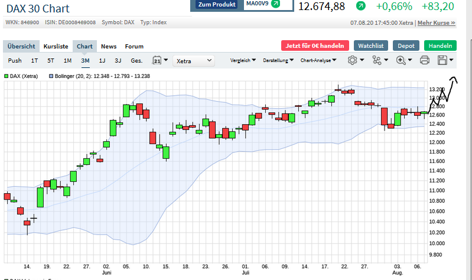Click the zoom magnifier icon
The image size is (472, 280).
(x=401, y=60)
